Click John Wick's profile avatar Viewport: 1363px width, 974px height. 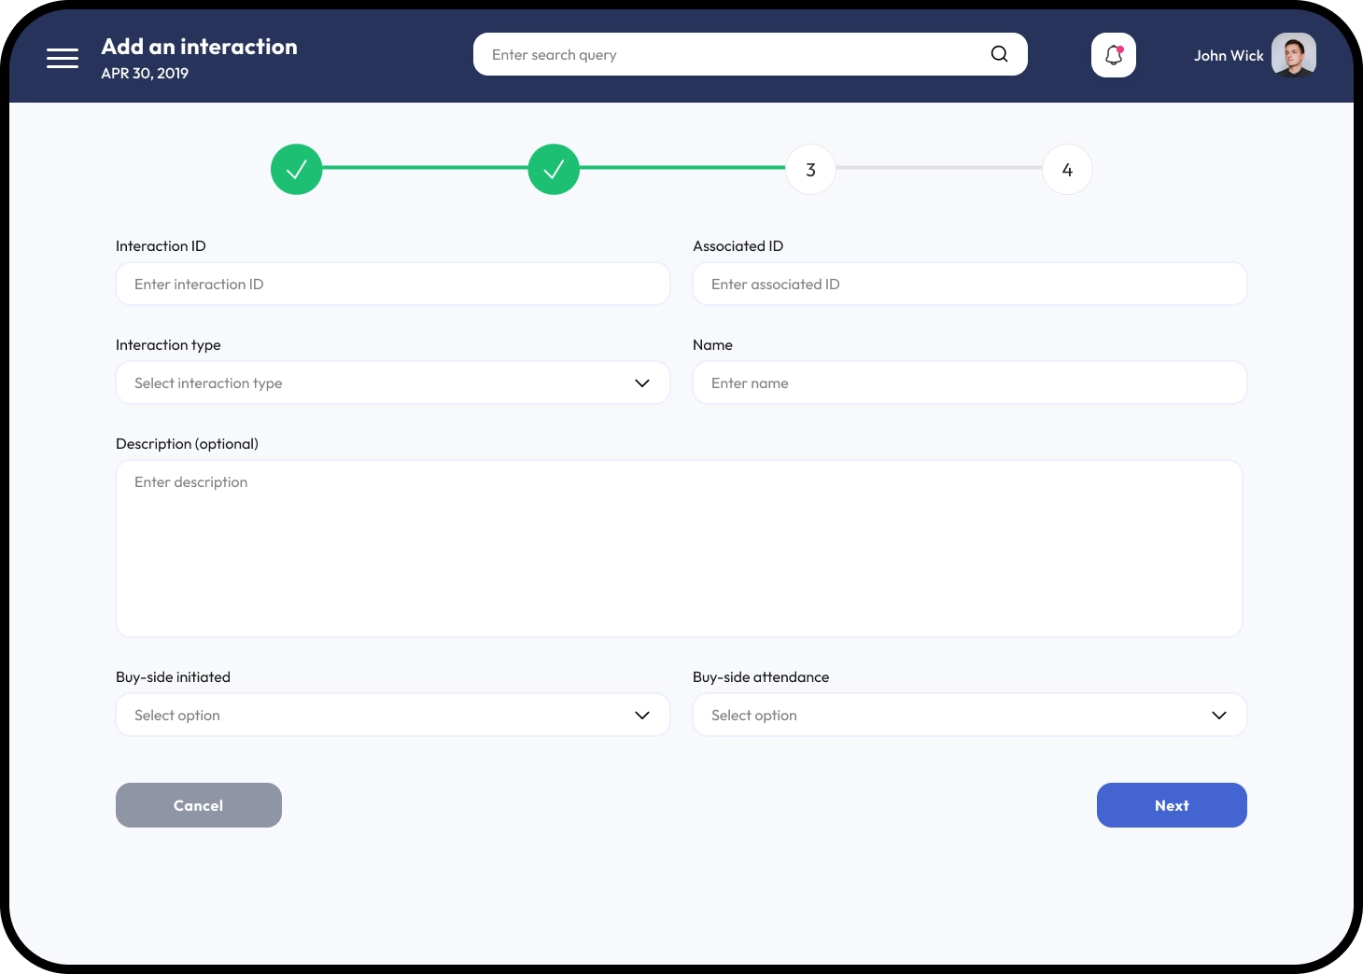click(1294, 55)
